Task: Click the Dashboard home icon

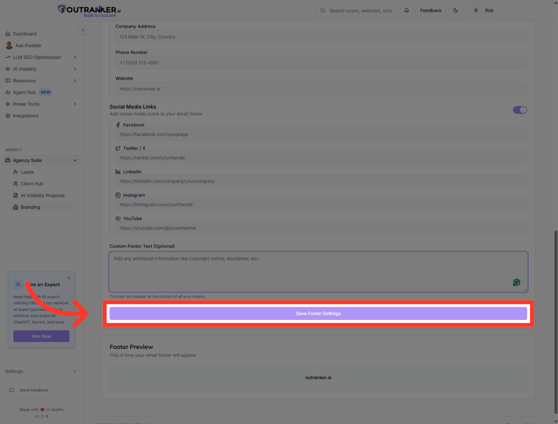Action: tap(8, 34)
